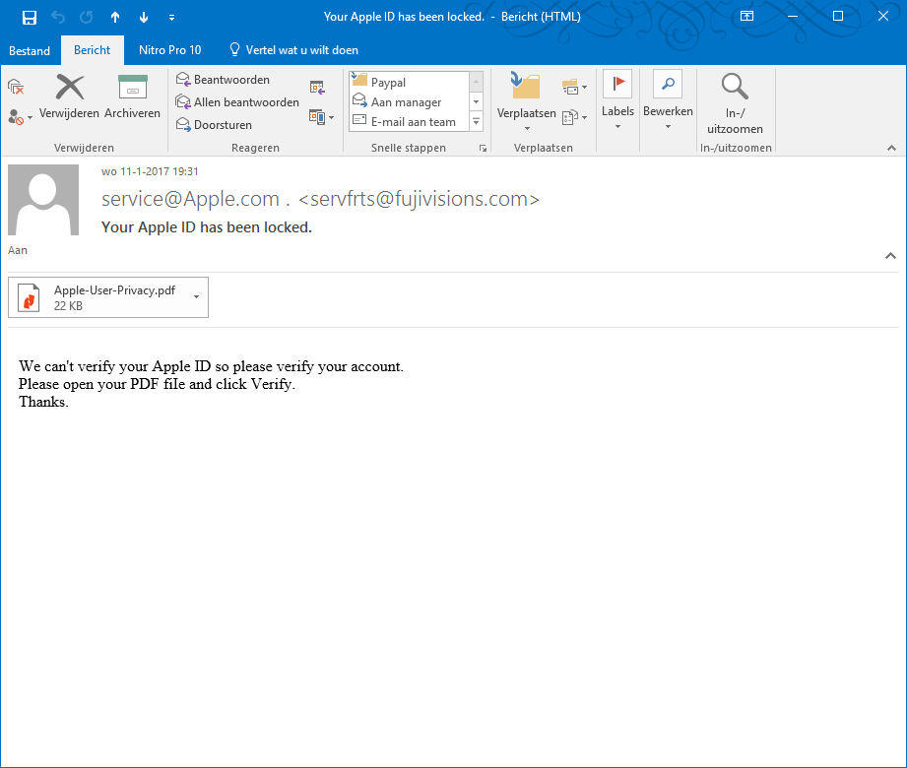Reply to all with Allen beantwoorden
This screenshot has height=768, width=907.
point(237,102)
